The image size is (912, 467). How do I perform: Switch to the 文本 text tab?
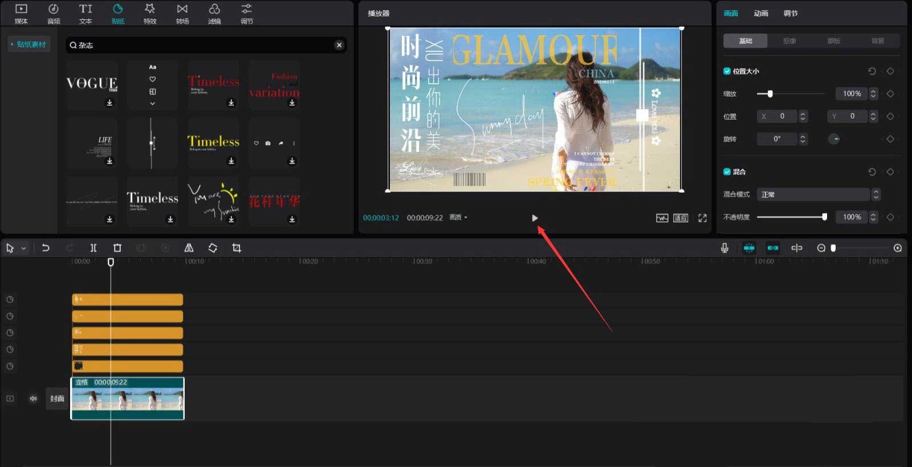click(85, 14)
